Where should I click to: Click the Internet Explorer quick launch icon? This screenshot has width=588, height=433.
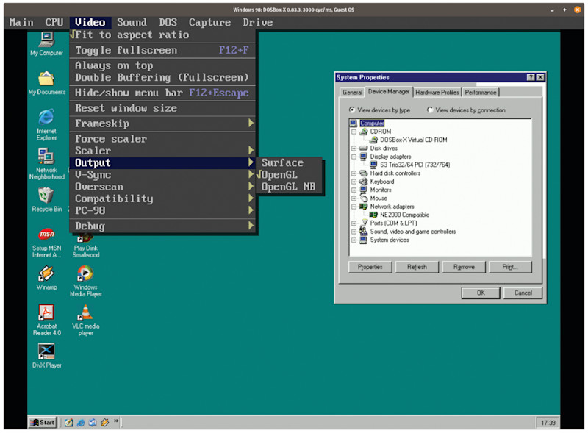coord(81,423)
